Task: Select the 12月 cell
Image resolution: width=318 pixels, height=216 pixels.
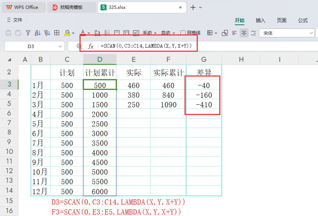Action: click(x=41, y=191)
